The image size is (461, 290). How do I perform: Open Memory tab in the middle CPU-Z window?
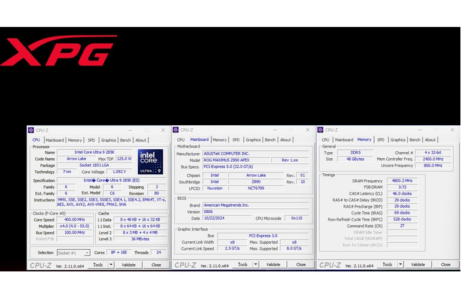tap(220, 140)
